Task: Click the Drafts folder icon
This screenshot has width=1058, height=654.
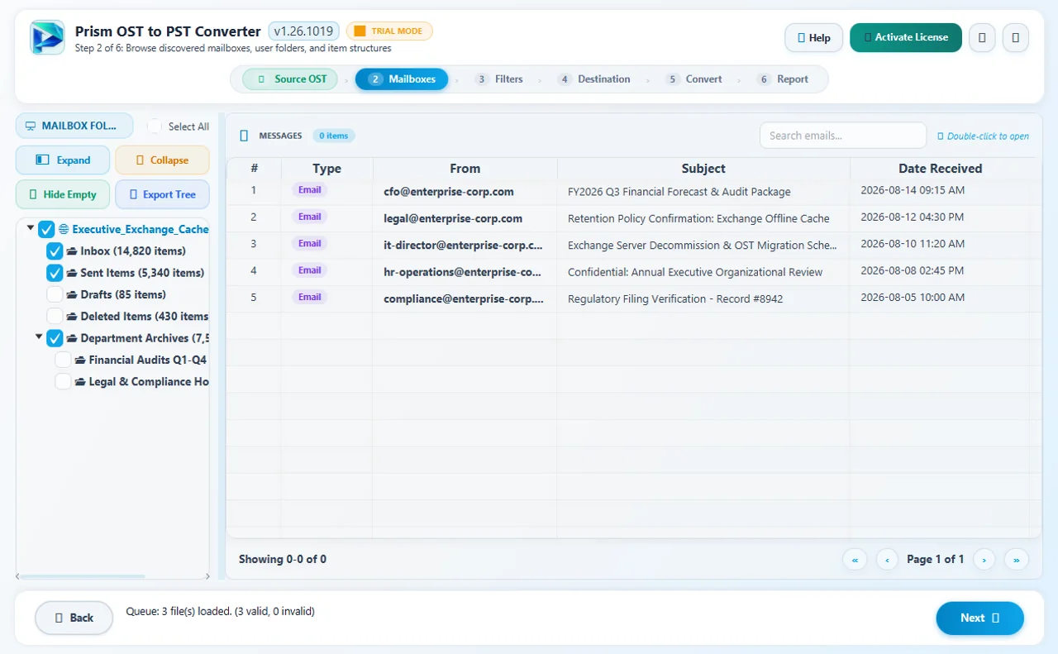Action: click(x=72, y=294)
